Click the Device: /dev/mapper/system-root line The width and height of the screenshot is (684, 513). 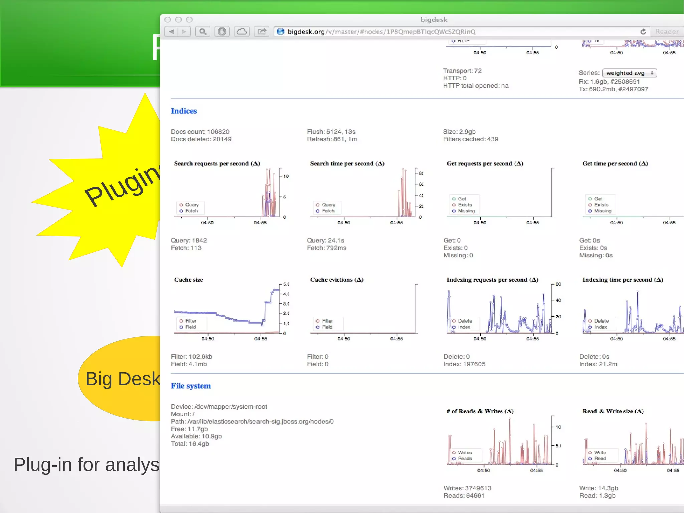tap(219, 407)
